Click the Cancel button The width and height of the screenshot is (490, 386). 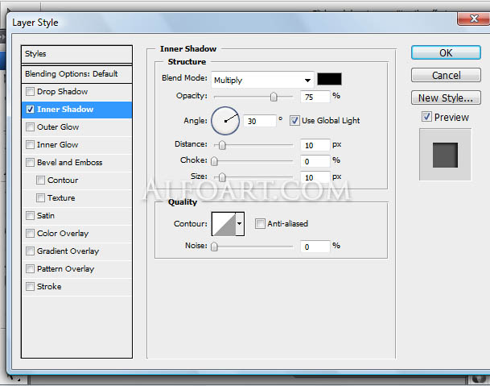(446, 75)
